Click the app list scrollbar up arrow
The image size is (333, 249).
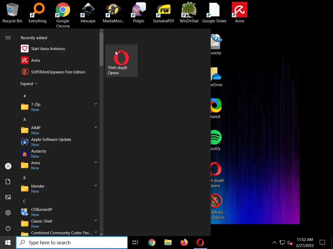click(x=101, y=31)
